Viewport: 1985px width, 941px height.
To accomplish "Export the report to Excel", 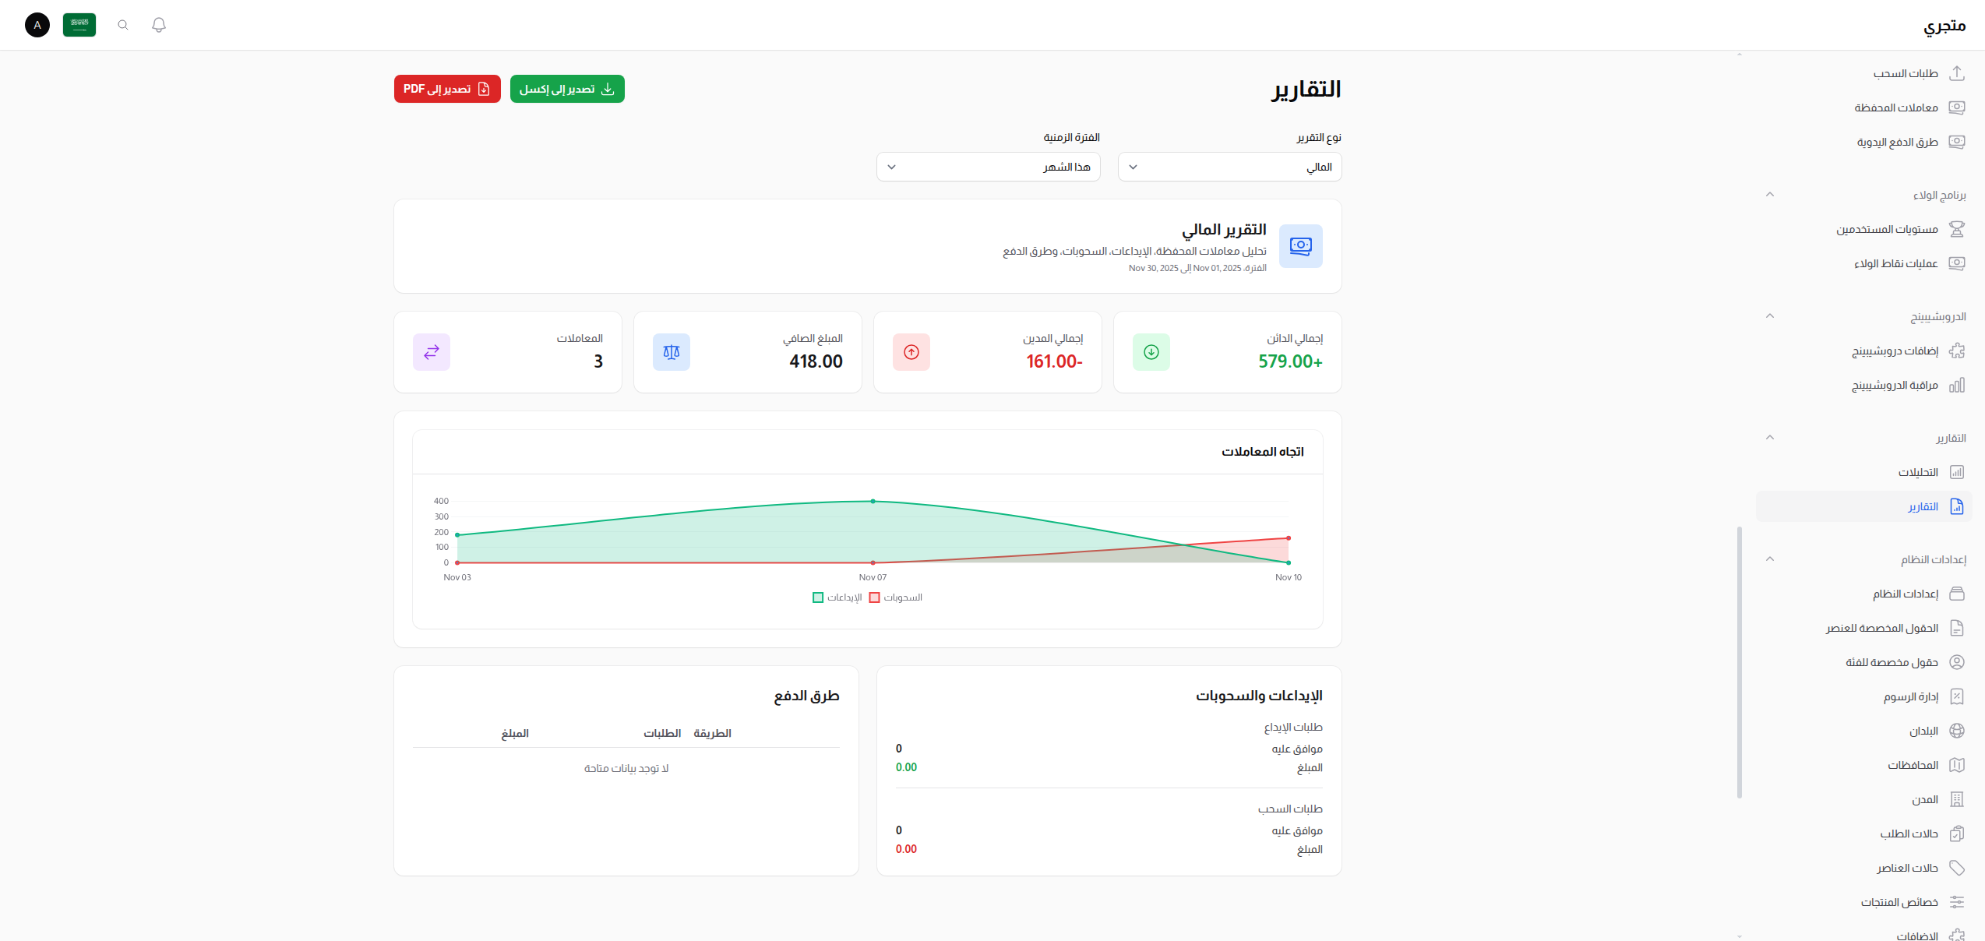I will [x=567, y=89].
